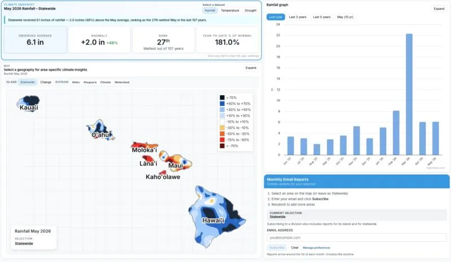Open the Year-to-date 181.0% stat card

pos(227,39)
